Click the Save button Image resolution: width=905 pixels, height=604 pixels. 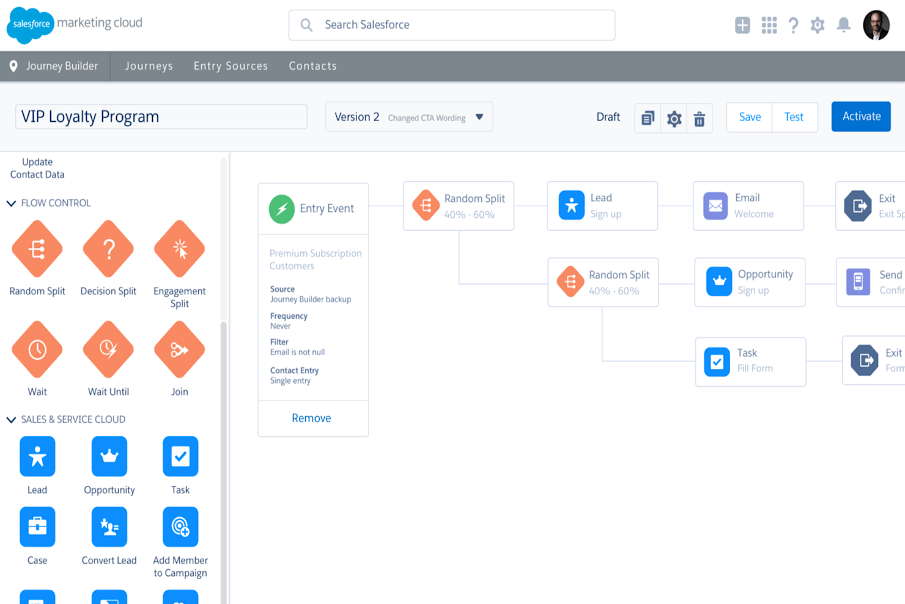[x=750, y=117]
